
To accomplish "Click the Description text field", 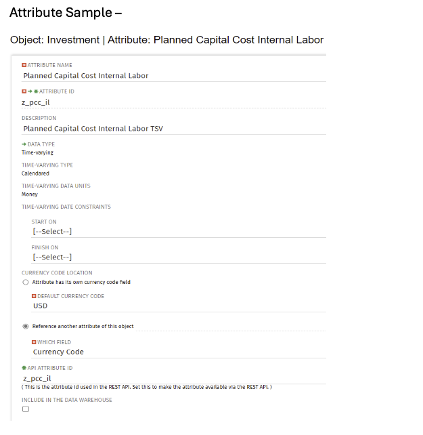I will click(x=173, y=129).
